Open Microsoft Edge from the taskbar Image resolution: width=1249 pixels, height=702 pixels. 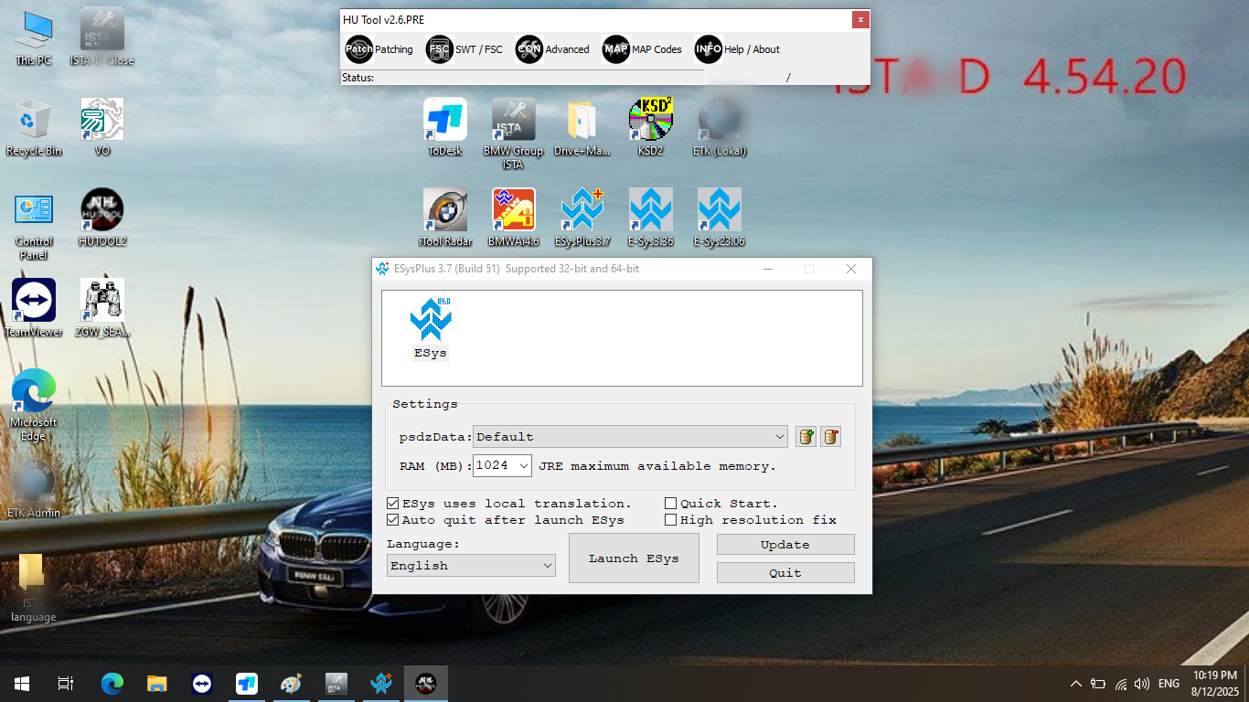coord(112,684)
